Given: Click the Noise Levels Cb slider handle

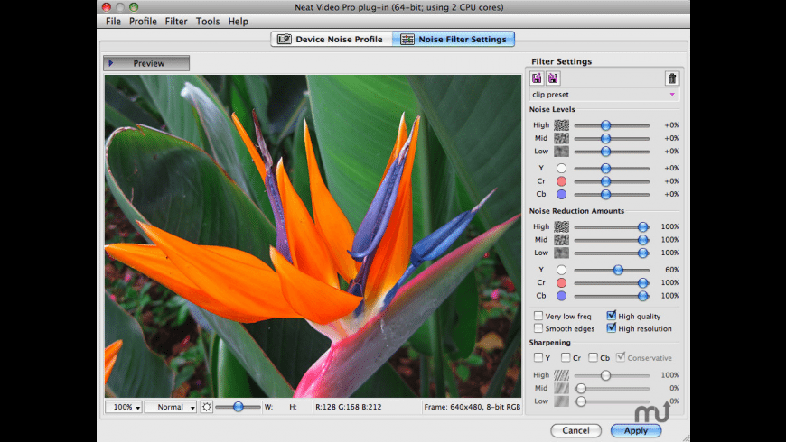Looking at the screenshot, I should [605, 194].
